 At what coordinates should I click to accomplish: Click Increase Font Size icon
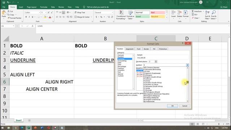(x=49, y=13)
